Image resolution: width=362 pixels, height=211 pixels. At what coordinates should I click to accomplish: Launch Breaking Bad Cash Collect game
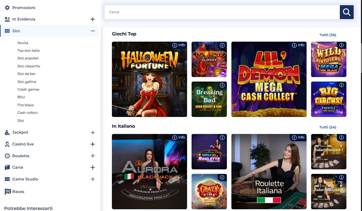click(209, 99)
